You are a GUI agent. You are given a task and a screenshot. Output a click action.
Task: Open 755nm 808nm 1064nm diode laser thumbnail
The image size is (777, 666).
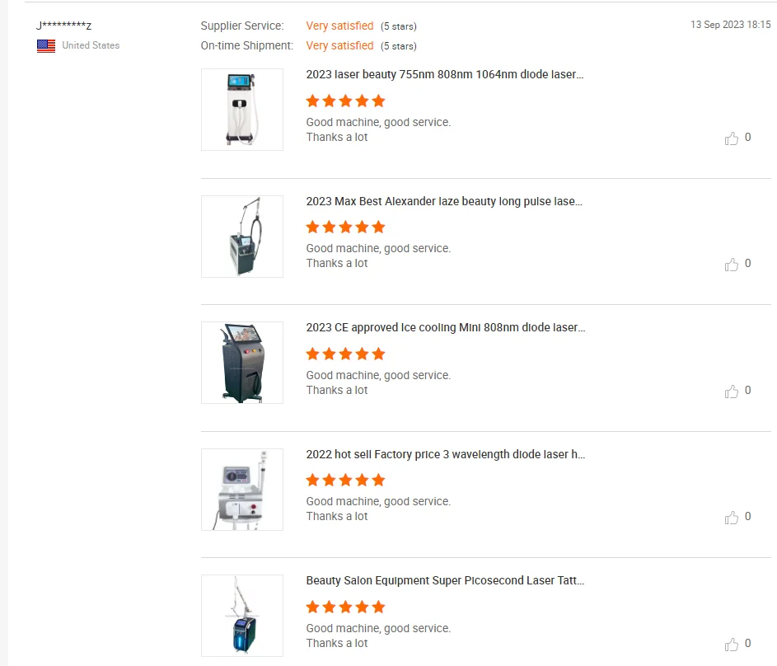click(x=242, y=110)
